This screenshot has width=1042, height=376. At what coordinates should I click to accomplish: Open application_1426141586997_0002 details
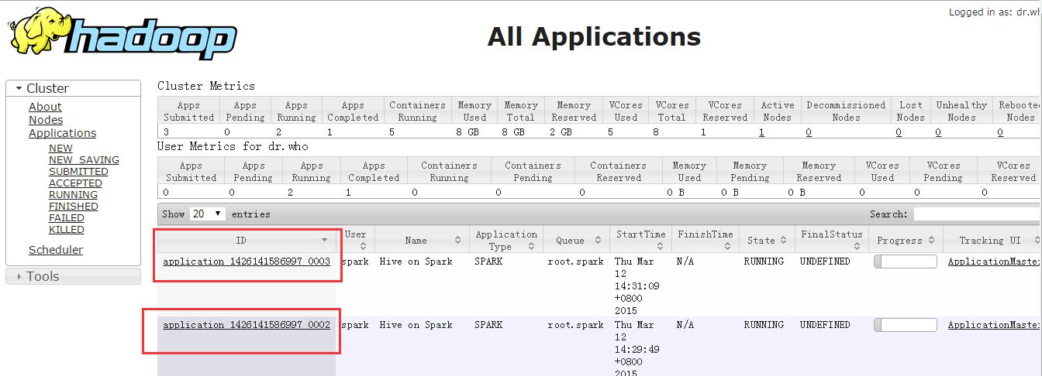[x=247, y=325]
